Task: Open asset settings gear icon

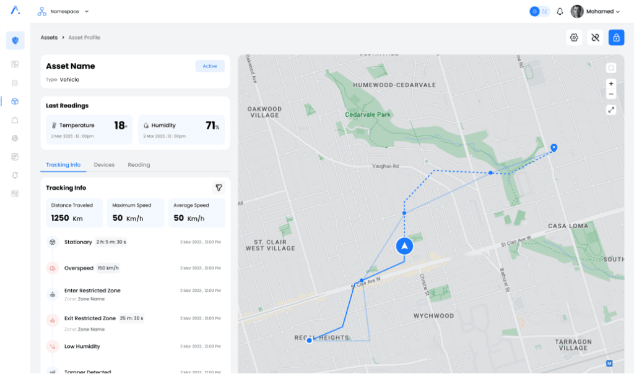Action: 574,38
